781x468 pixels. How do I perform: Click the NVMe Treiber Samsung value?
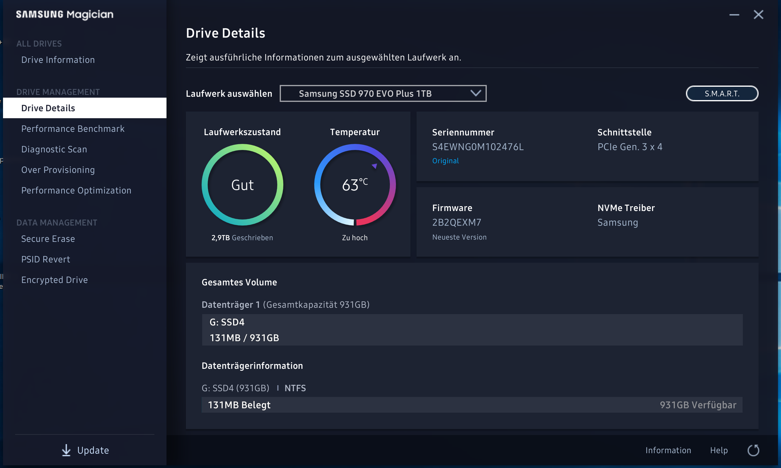[618, 222]
